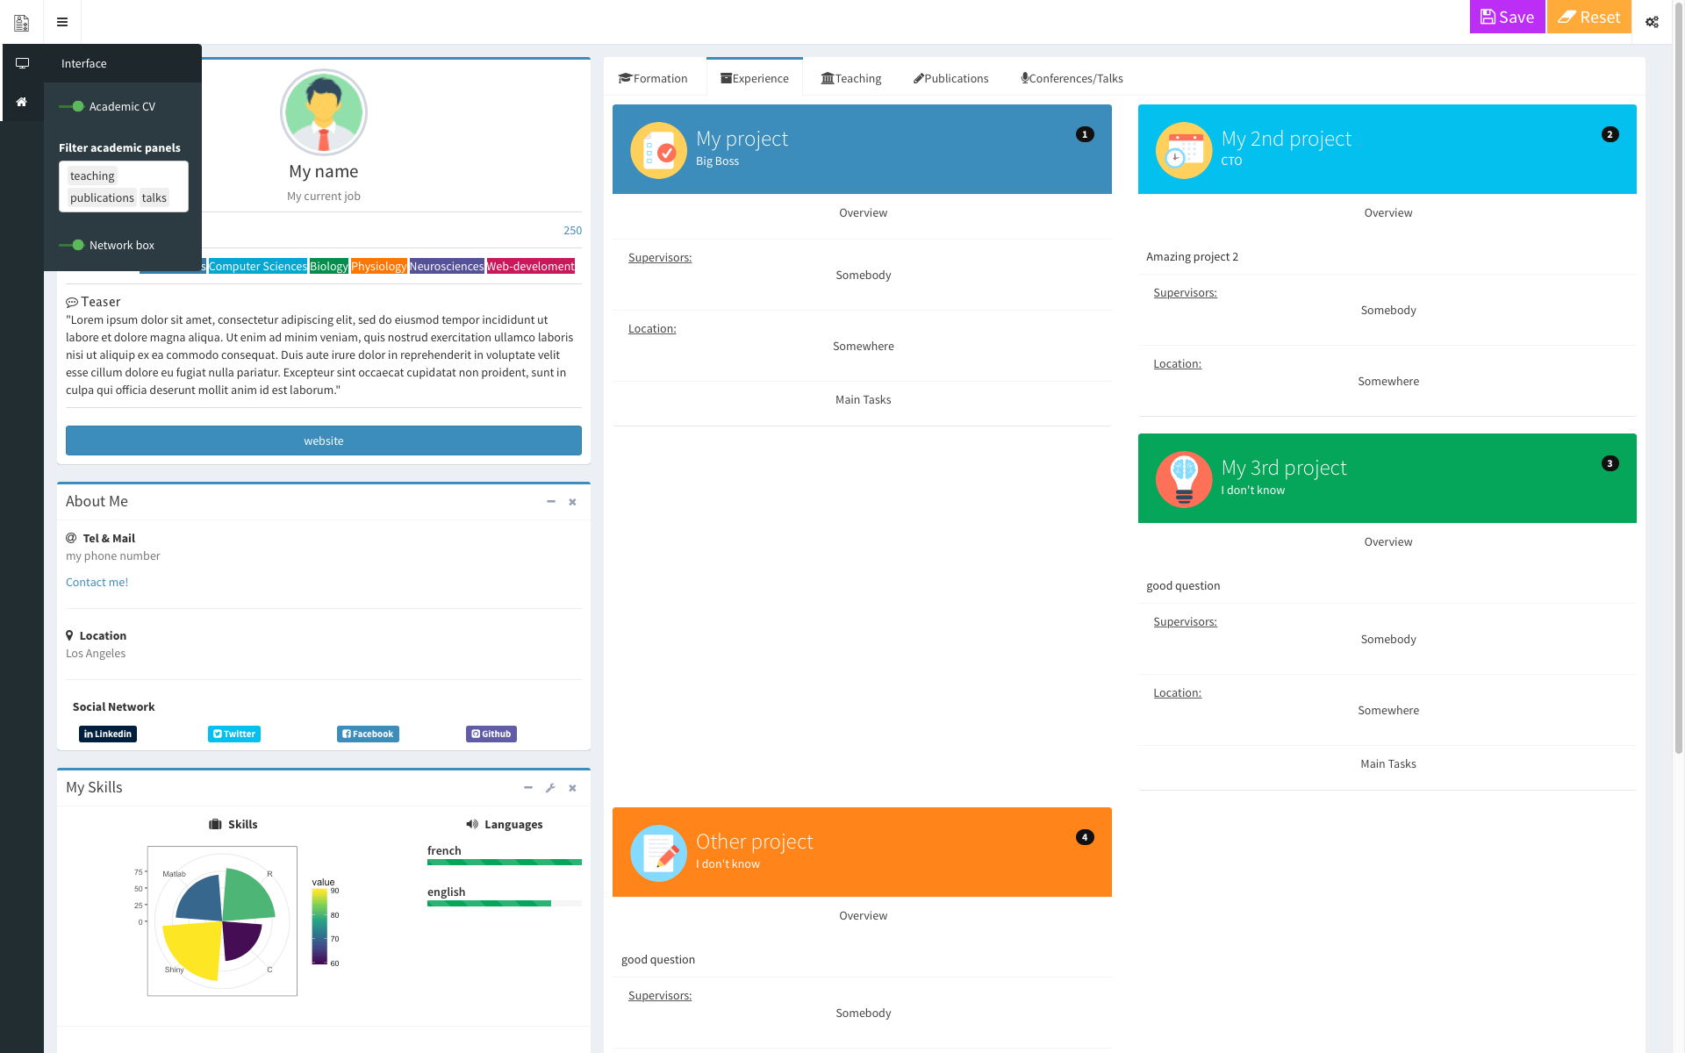This screenshot has height=1053, width=1685.
Task: Open the Twitter social button
Action: click(x=234, y=734)
